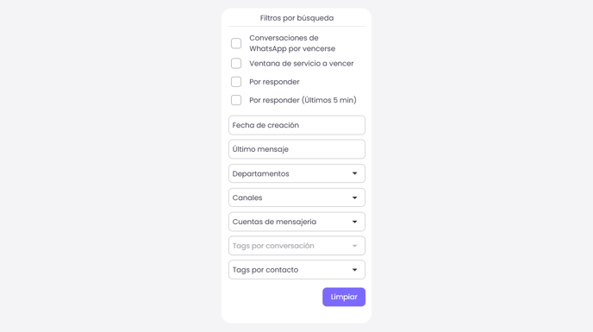Click the Ventana de servicio a vencer label
This screenshot has height=332, width=593.
302,64
